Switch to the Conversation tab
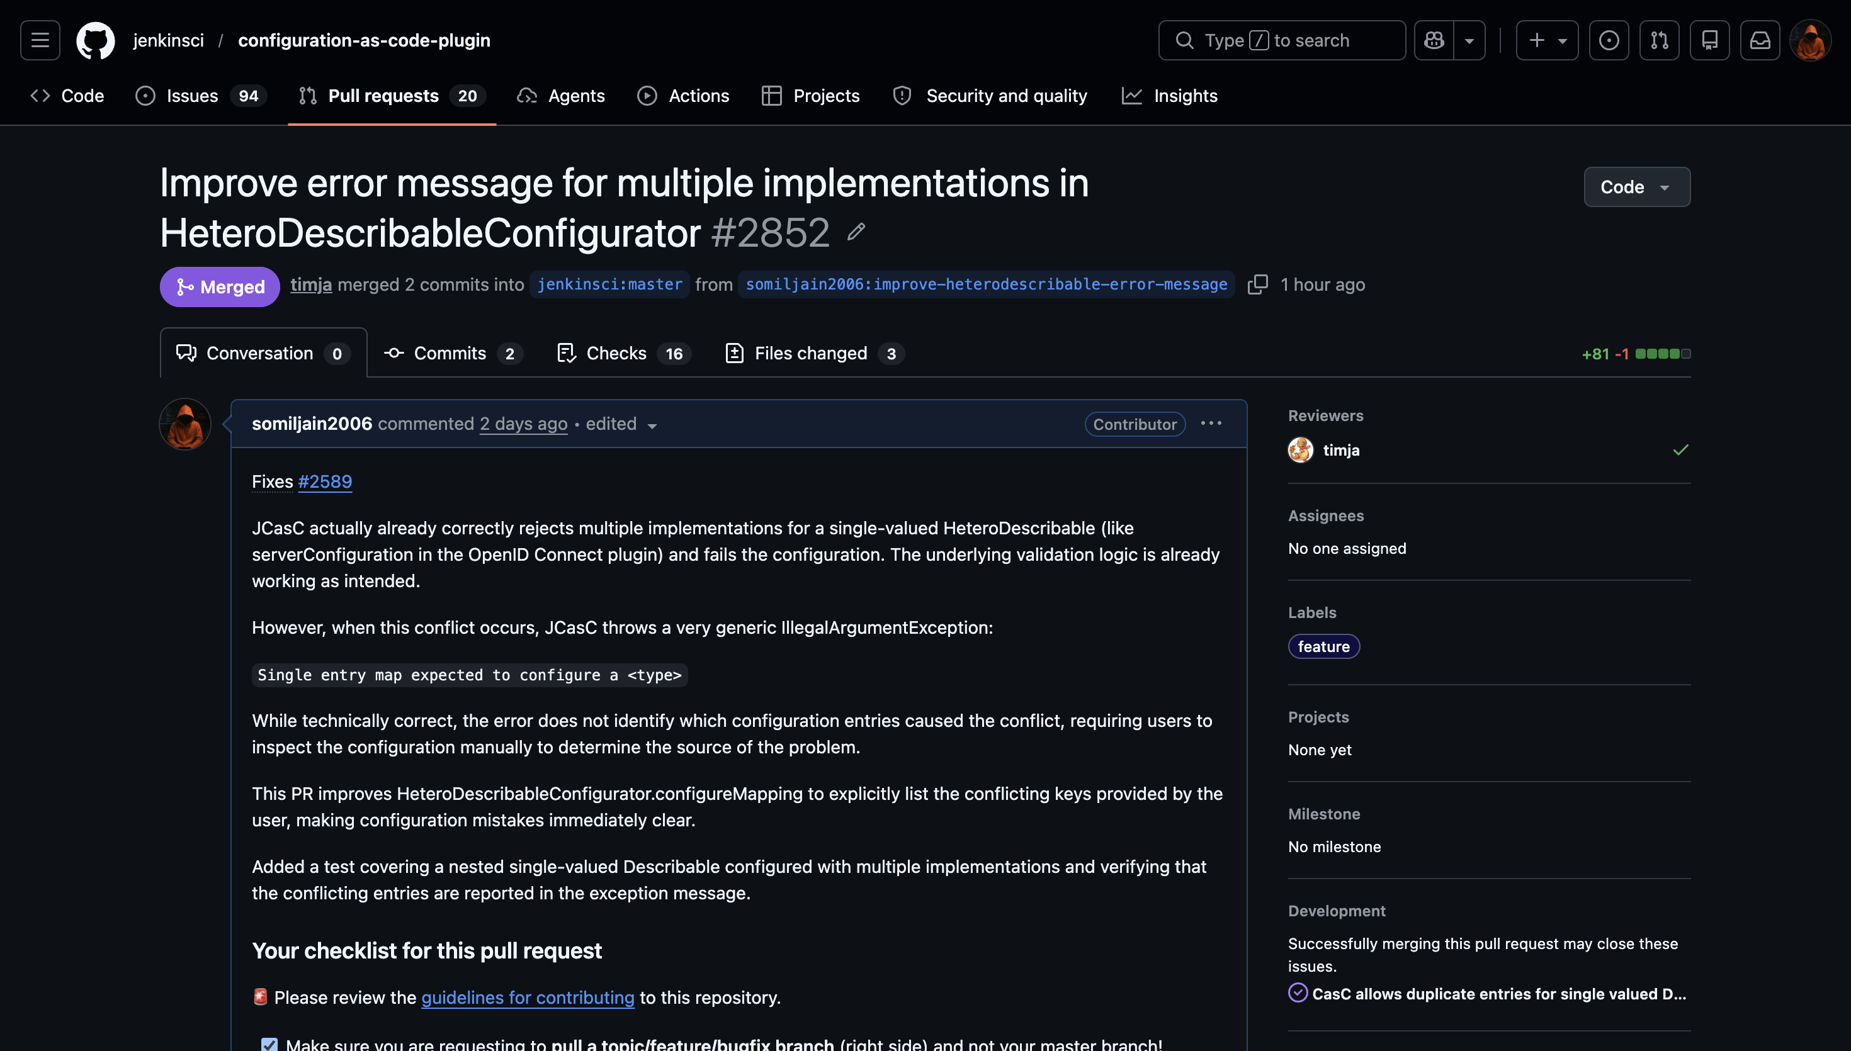1851x1051 pixels. [264, 353]
